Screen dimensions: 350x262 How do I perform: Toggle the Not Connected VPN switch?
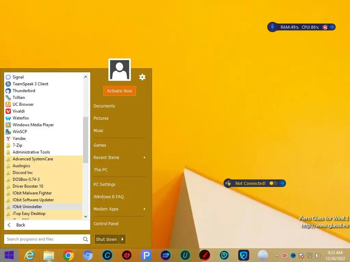point(273,183)
